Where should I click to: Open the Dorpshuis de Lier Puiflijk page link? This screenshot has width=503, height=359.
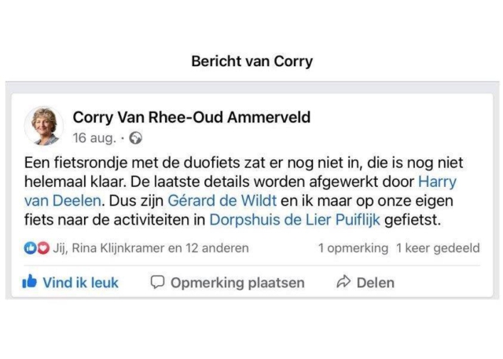click(295, 220)
